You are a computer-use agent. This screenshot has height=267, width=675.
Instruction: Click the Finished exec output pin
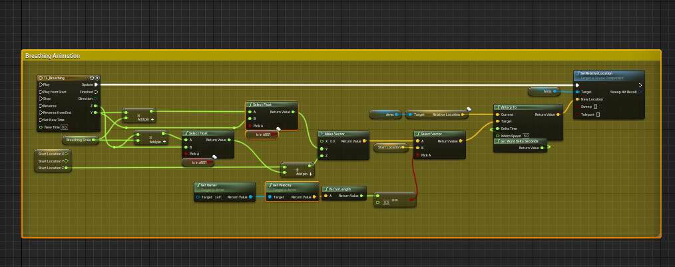[x=97, y=92]
